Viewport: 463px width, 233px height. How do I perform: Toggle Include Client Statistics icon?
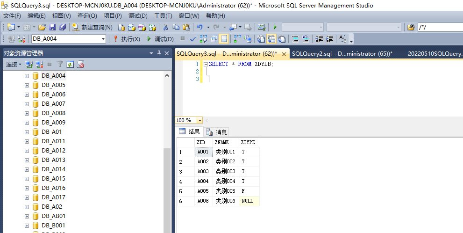248,39
